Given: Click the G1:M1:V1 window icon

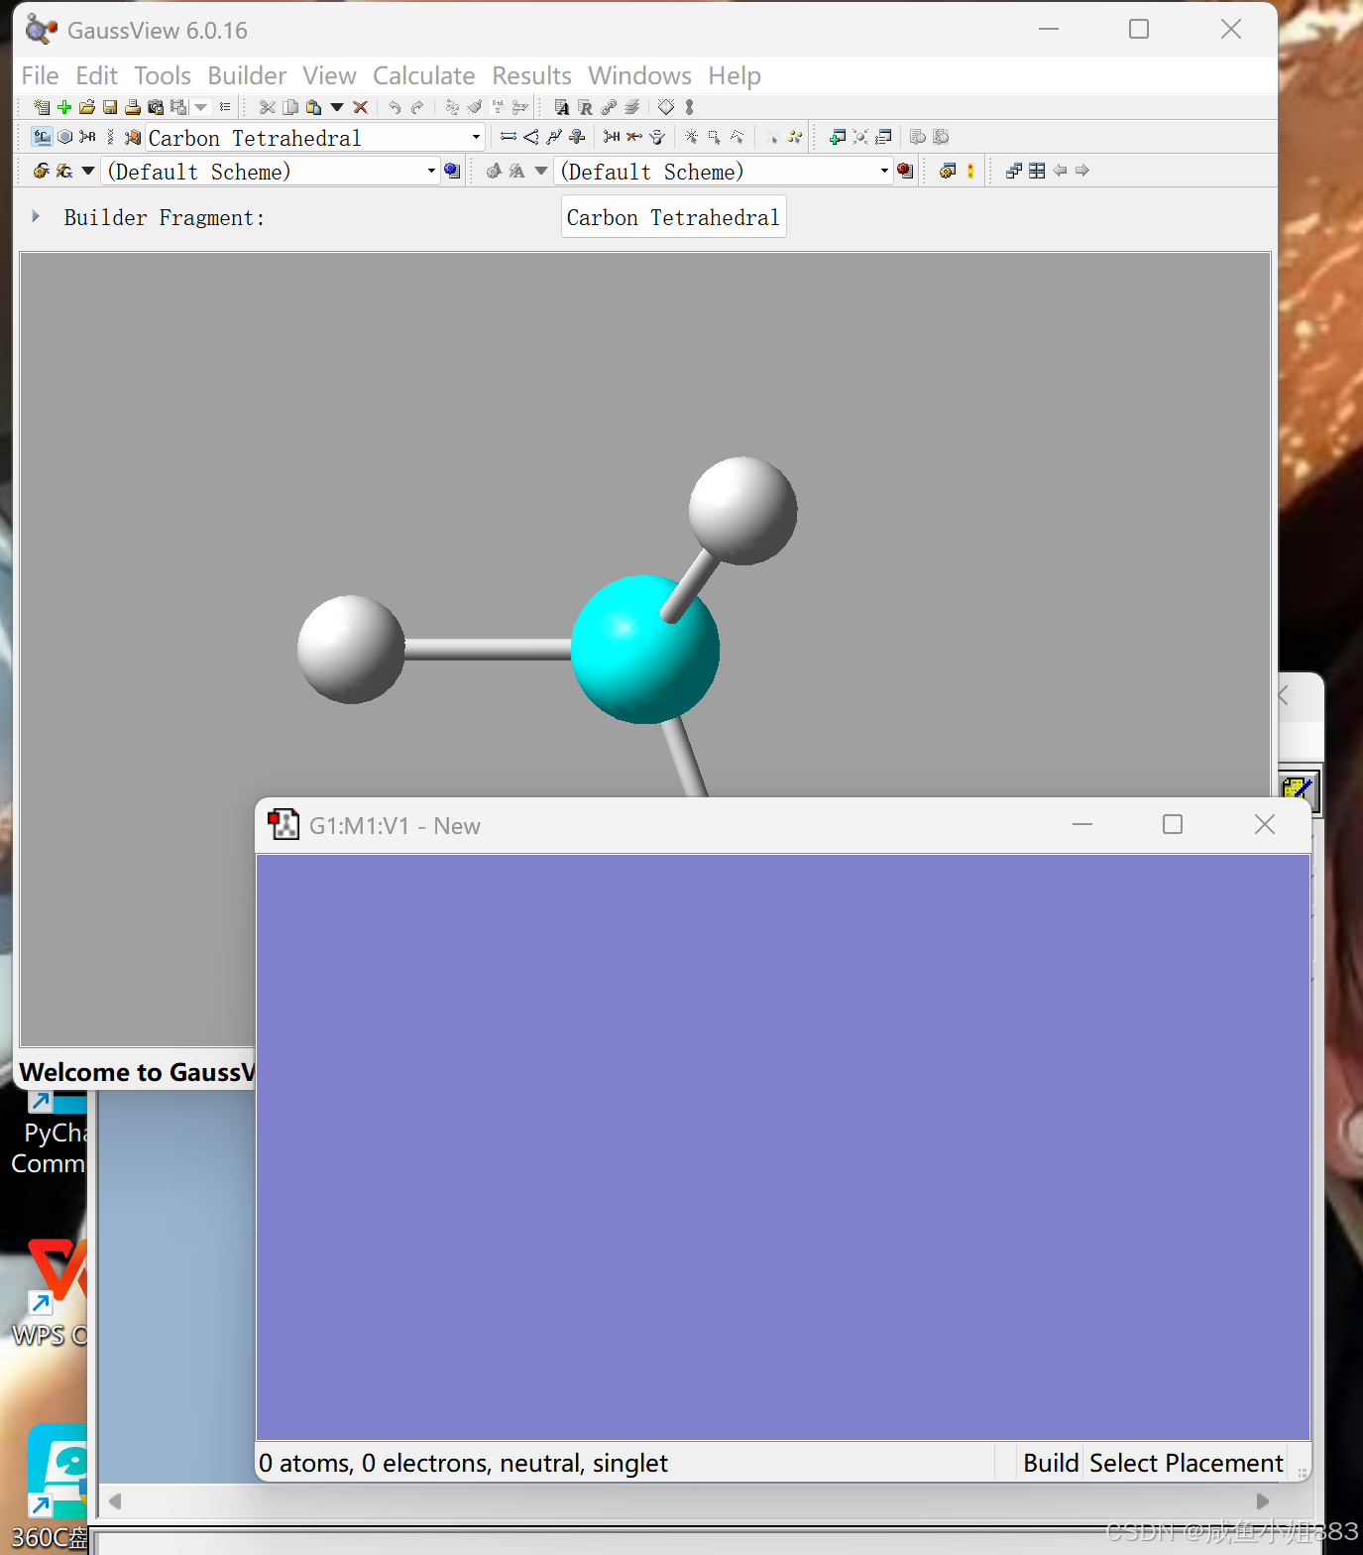Looking at the screenshot, I should point(284,825).
